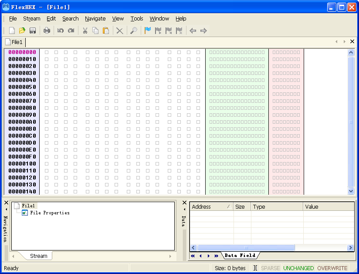Viewport: 359px width, 274px height.
Task: Collapse the Navigation panel using its small arrow
Action: click(x=6, y=210)
